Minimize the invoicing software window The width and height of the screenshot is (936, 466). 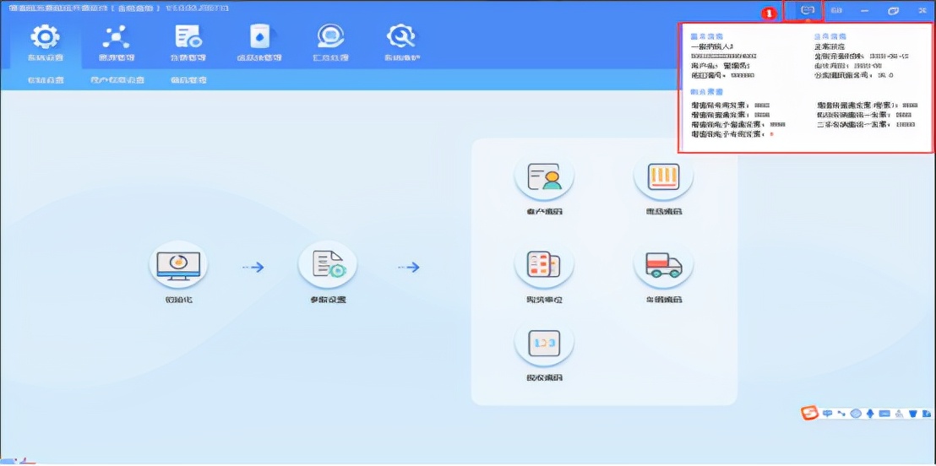(864, 11)
